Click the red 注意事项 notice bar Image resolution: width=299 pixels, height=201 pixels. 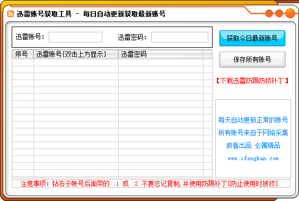[x=151, y=183]
